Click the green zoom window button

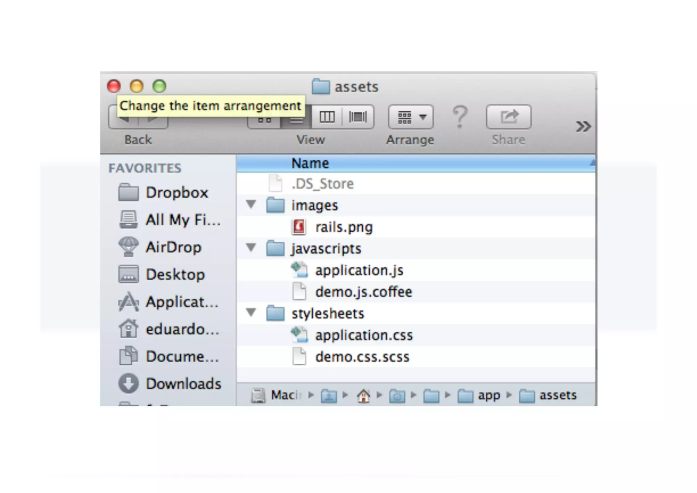coord(159,86)
